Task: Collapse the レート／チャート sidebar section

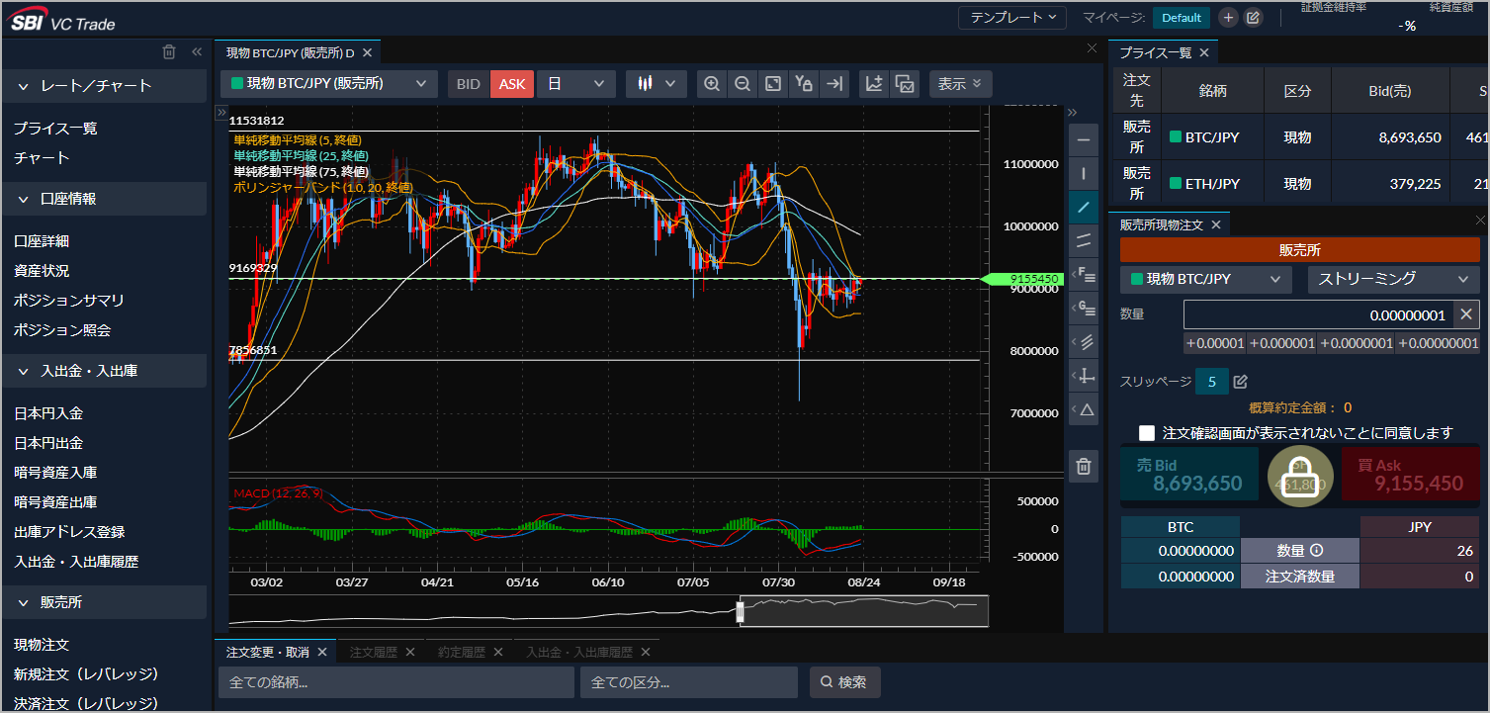Action: click(x=104, y=86)
